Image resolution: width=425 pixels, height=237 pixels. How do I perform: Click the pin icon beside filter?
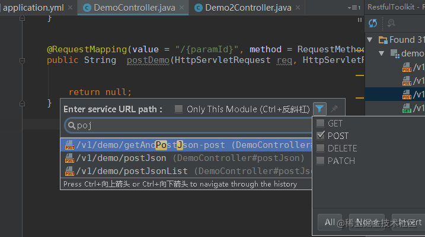(x=334, y=109)
